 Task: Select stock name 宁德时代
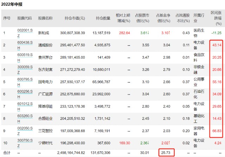pyautogui.click(x=45, y=143)
